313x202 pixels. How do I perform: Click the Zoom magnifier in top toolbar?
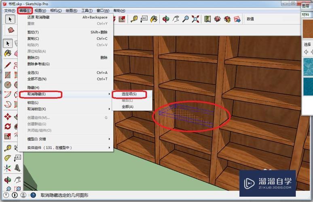pos(186,19)
